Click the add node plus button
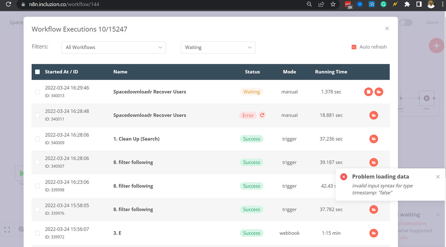The image size is (446, 247). [436, 46]
